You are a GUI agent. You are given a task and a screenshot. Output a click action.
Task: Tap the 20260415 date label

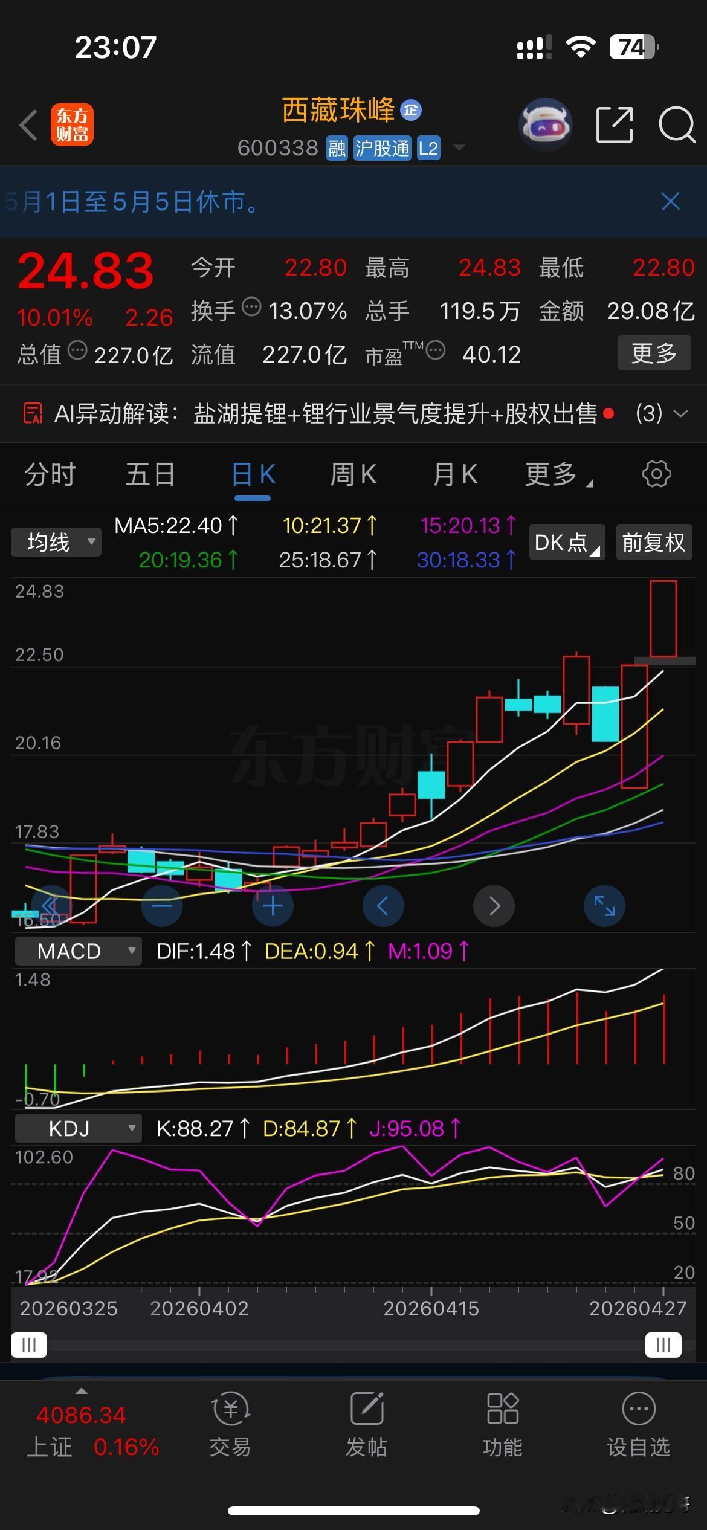431,1308
